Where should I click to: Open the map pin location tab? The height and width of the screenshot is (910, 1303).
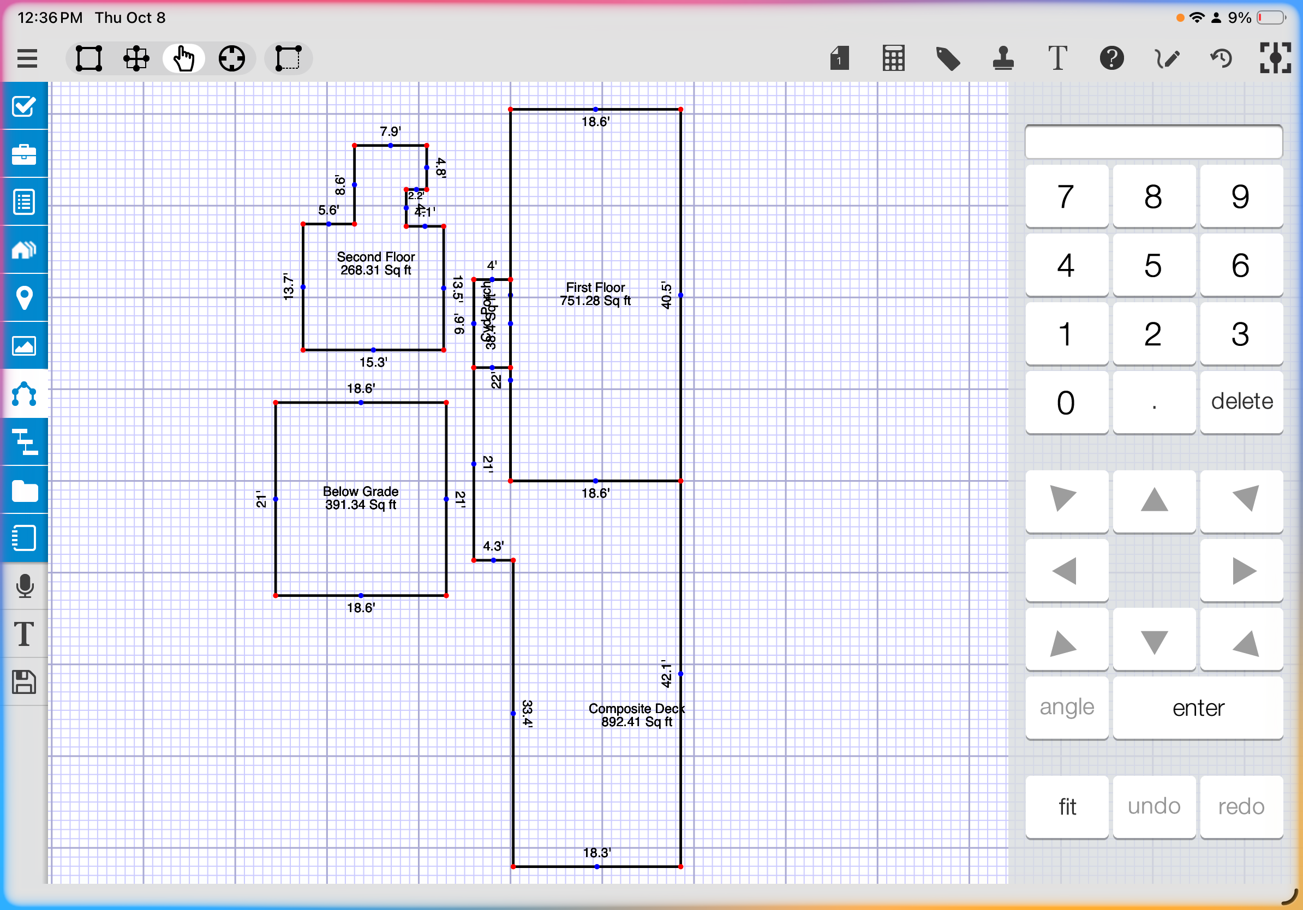(24, 298)
